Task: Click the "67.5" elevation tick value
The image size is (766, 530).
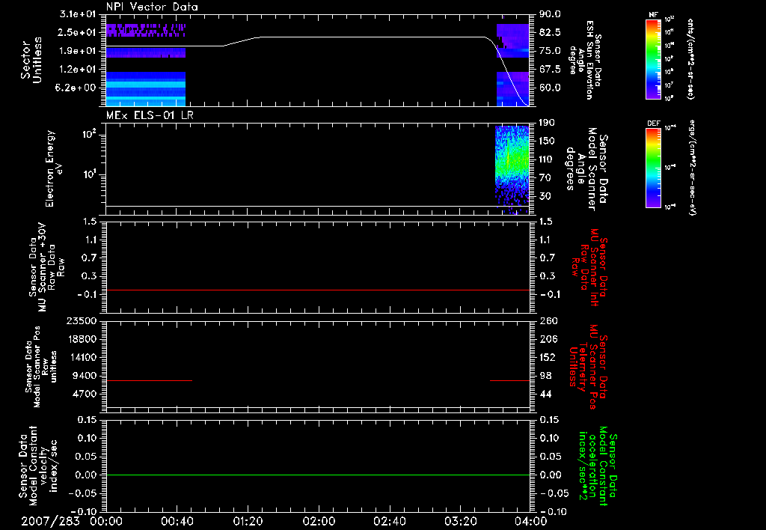Action: point(550,70)
